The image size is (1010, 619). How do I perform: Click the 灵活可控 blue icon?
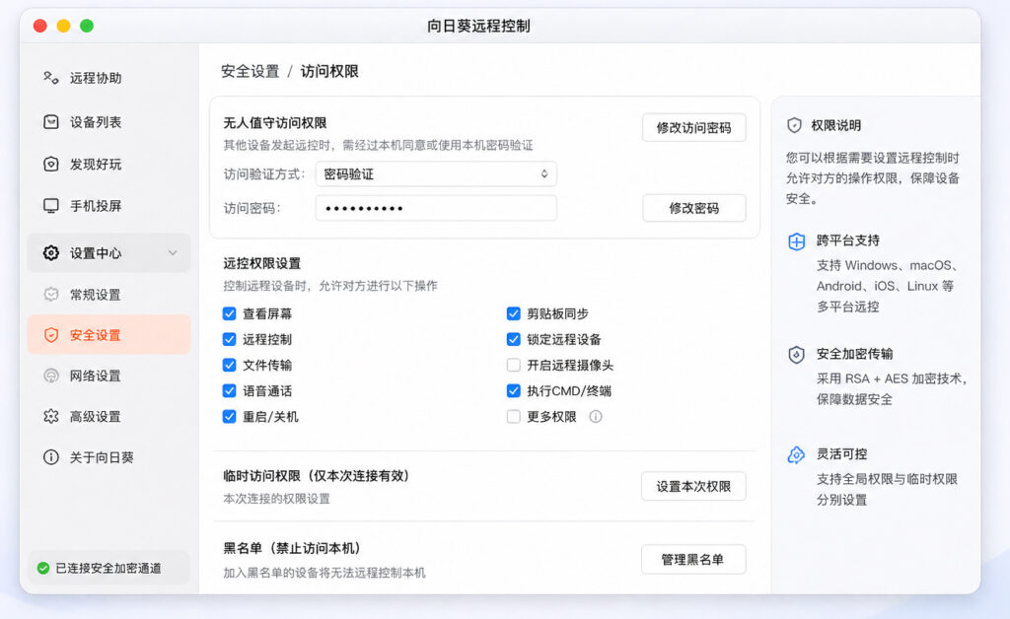tap(797, 455)
